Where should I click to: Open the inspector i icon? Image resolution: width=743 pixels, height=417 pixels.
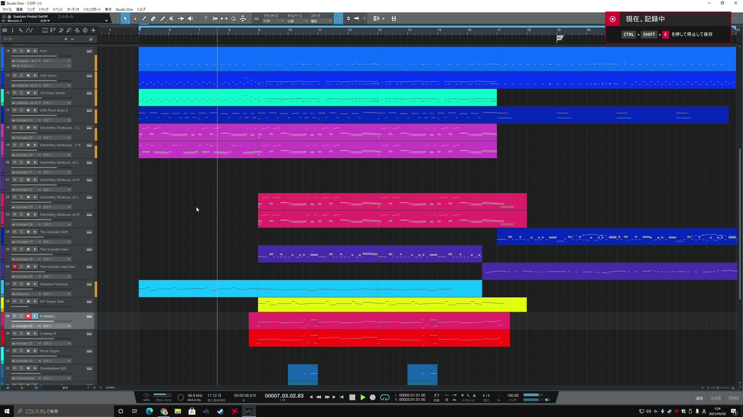click(12, 30)
